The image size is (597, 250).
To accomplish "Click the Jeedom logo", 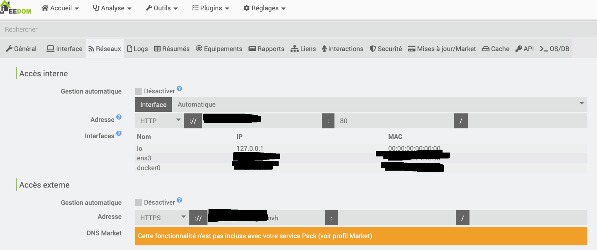I will (x=16, y=8).
